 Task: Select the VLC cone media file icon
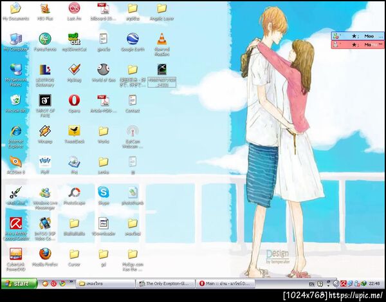(161, 44)
